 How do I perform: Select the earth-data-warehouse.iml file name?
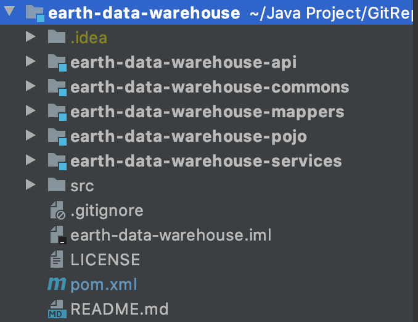(x=171, y=235)
